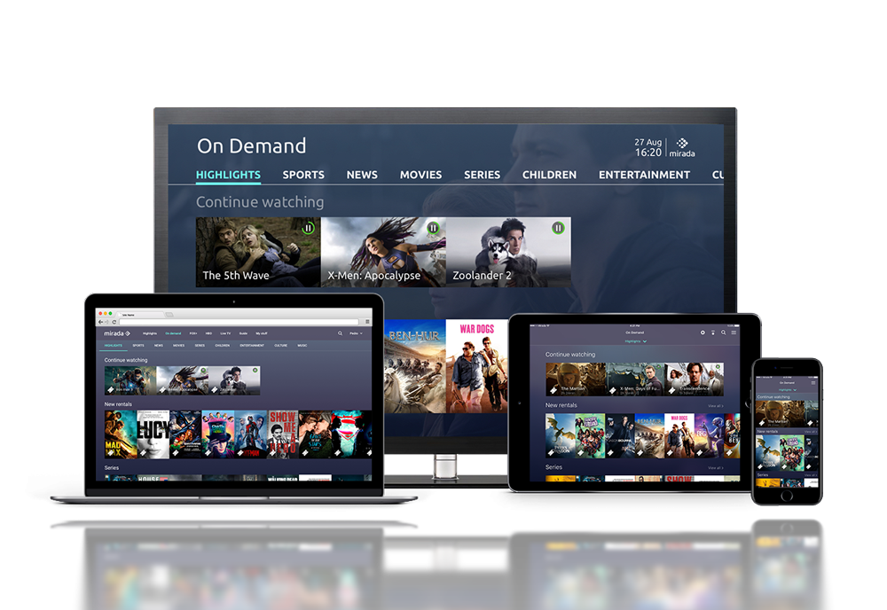Select the CHILDREN tab on the TV
The width and height of the screenshot is (887, 610).
coord(549,175)
